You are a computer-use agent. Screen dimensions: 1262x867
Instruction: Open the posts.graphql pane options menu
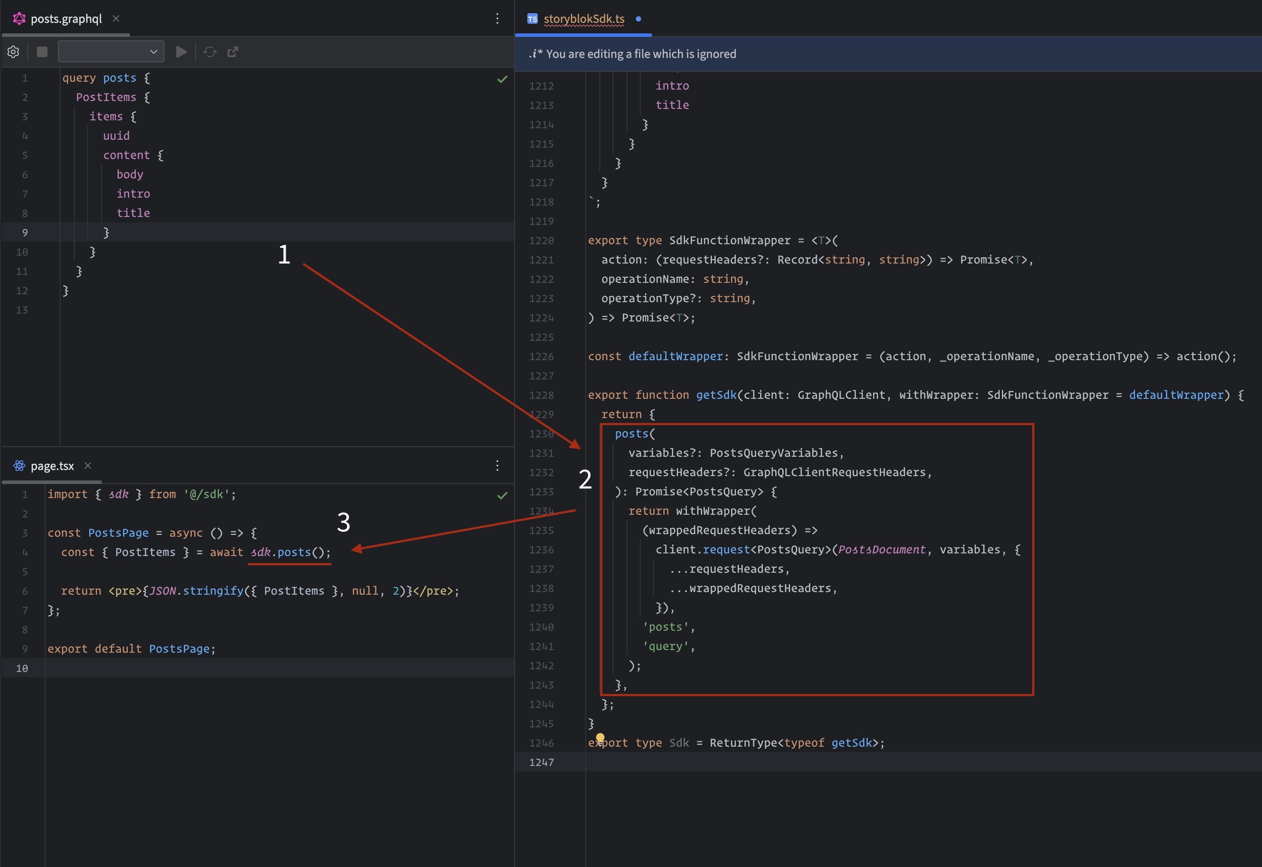coord(497,19)
